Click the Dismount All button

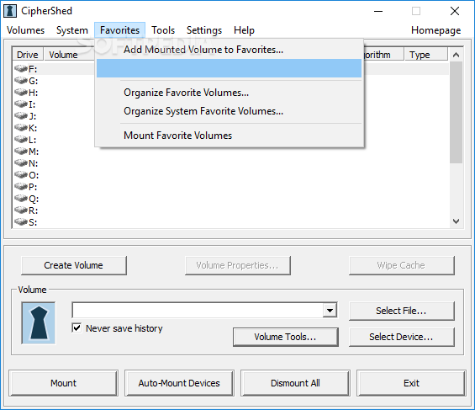[295, 383]
